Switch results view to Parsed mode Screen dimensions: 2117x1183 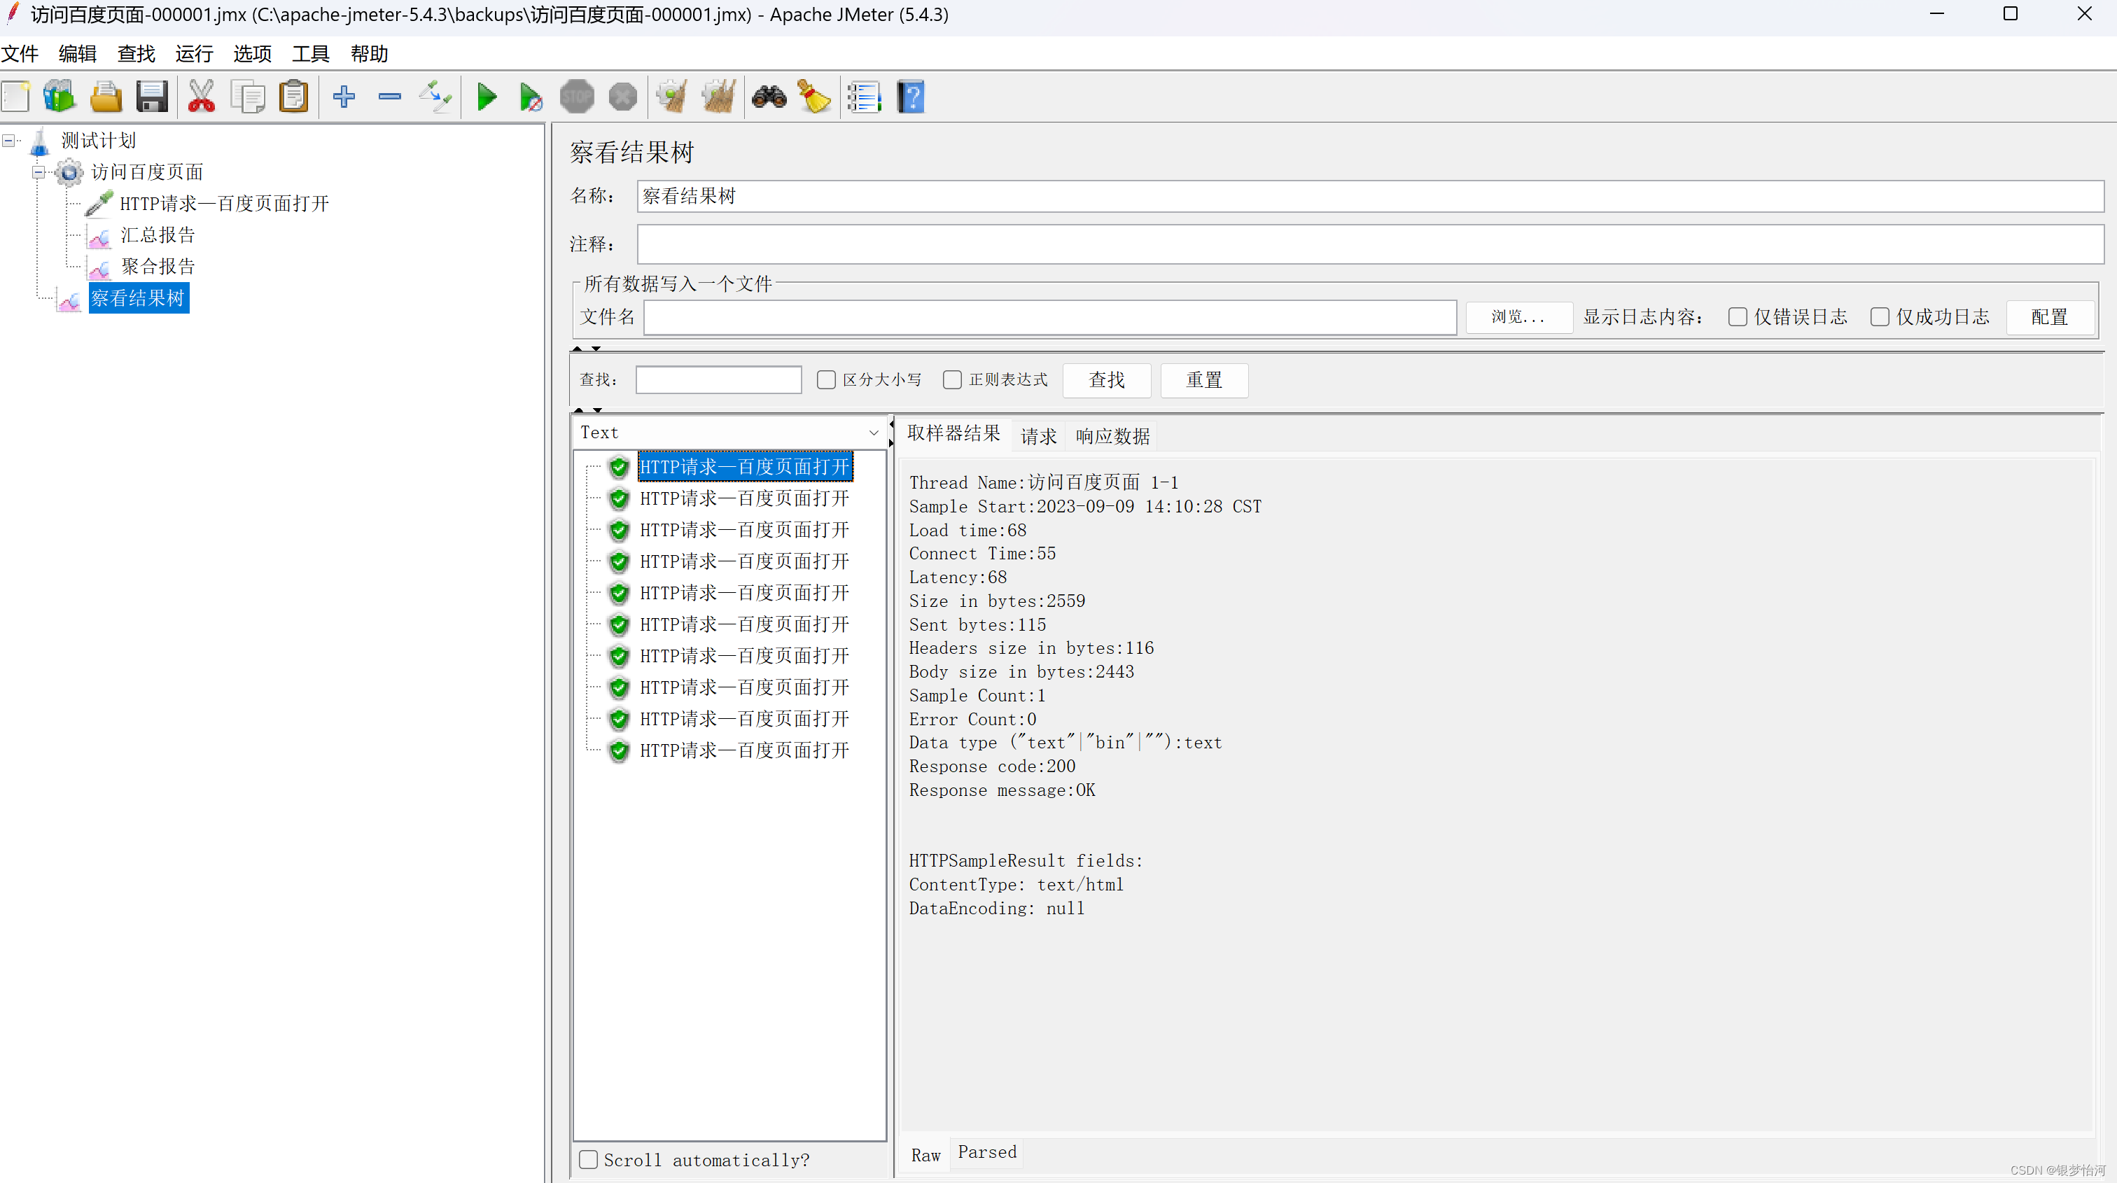pyautogui.click(x=986, y=1153)
